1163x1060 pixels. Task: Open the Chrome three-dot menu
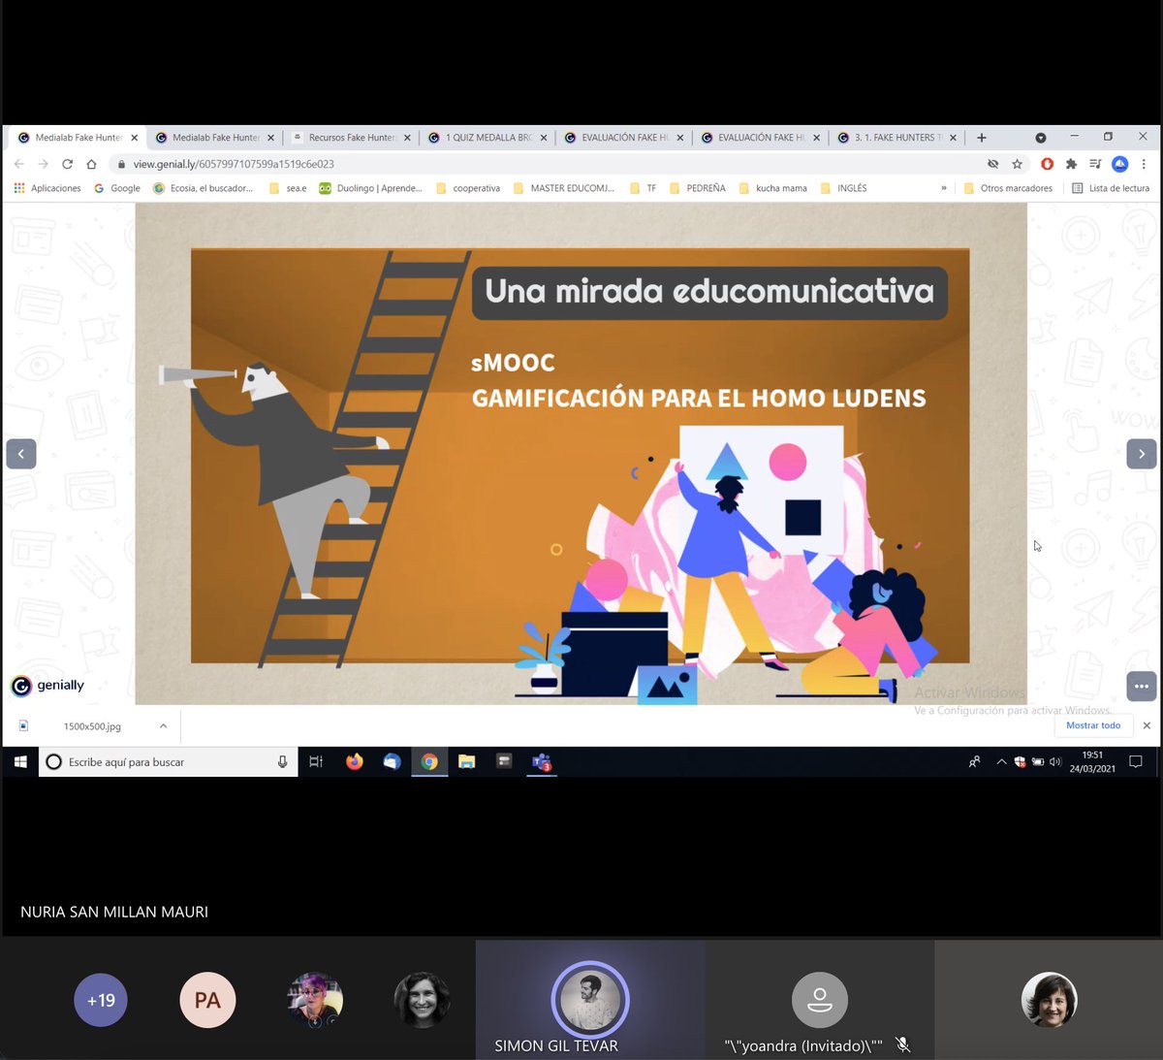(x=1144, y=164)
